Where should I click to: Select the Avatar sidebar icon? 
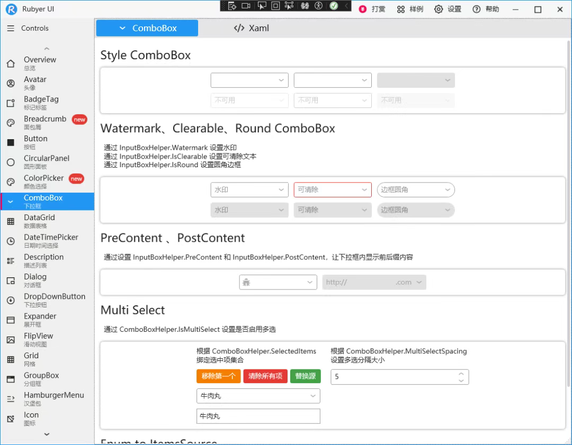[x=11, y=83]
